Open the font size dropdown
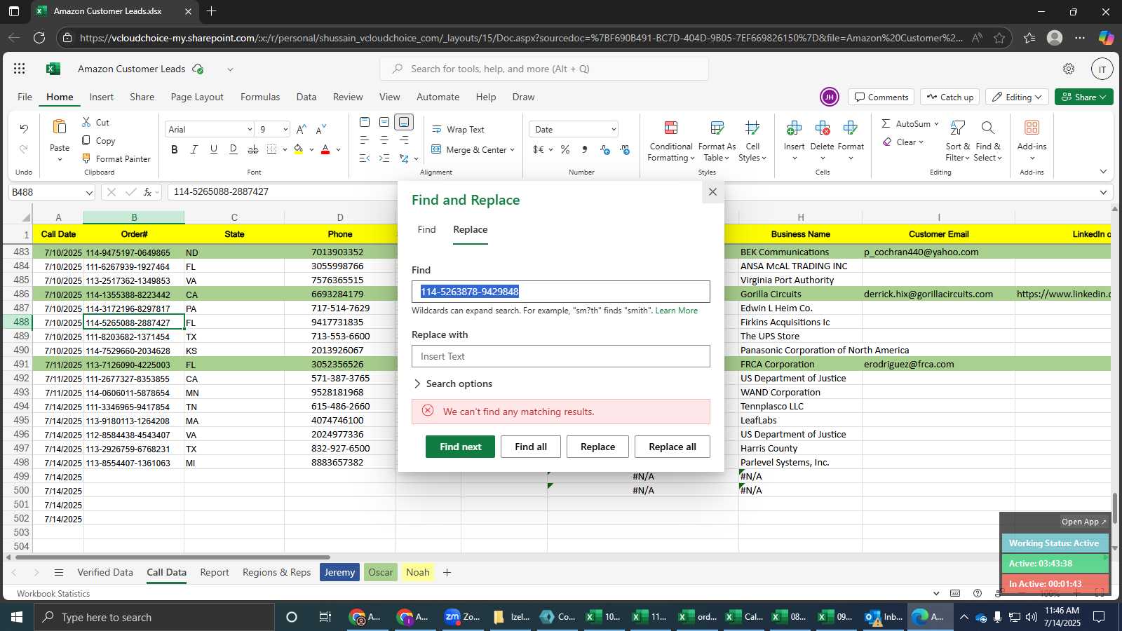 [285, 130]
